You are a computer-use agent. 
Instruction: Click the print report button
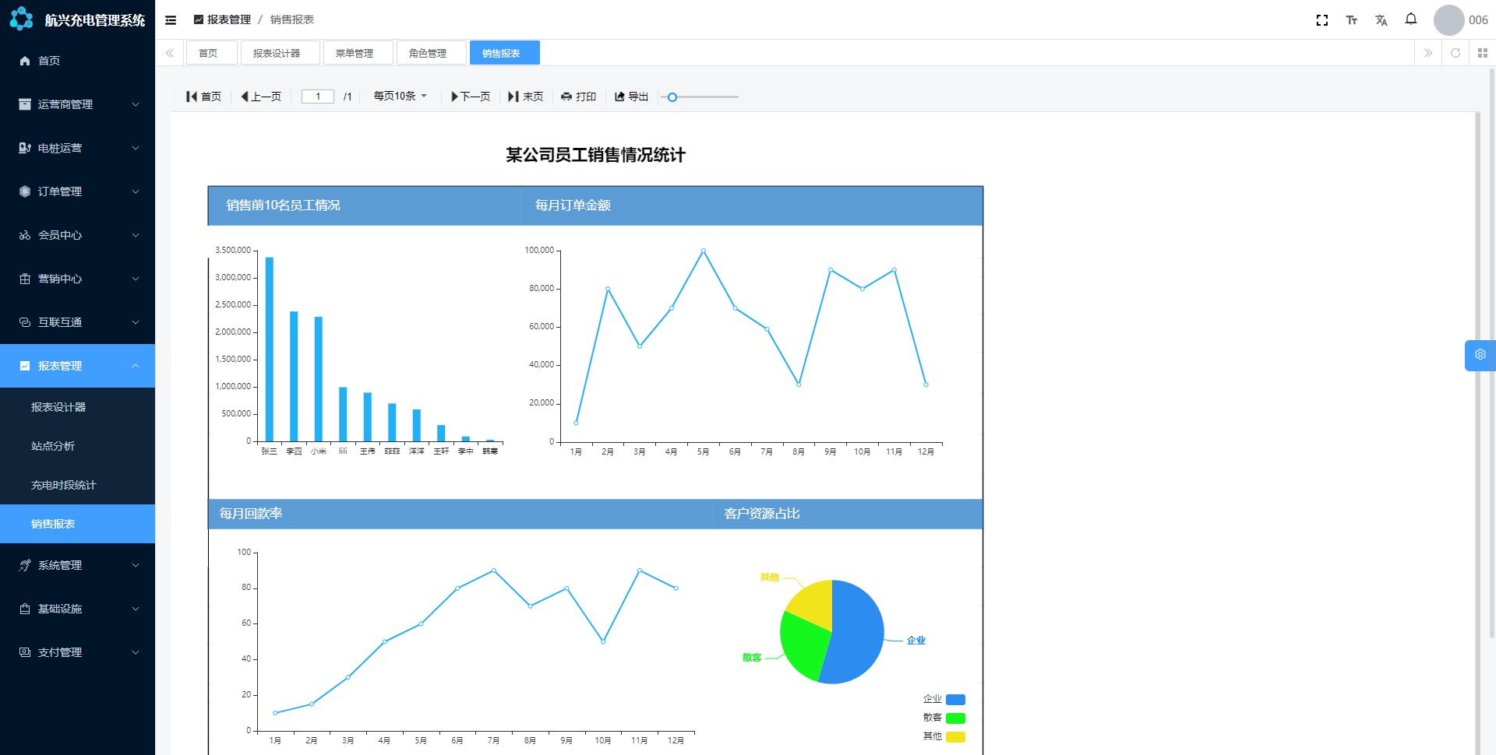[x=578, y=97]
